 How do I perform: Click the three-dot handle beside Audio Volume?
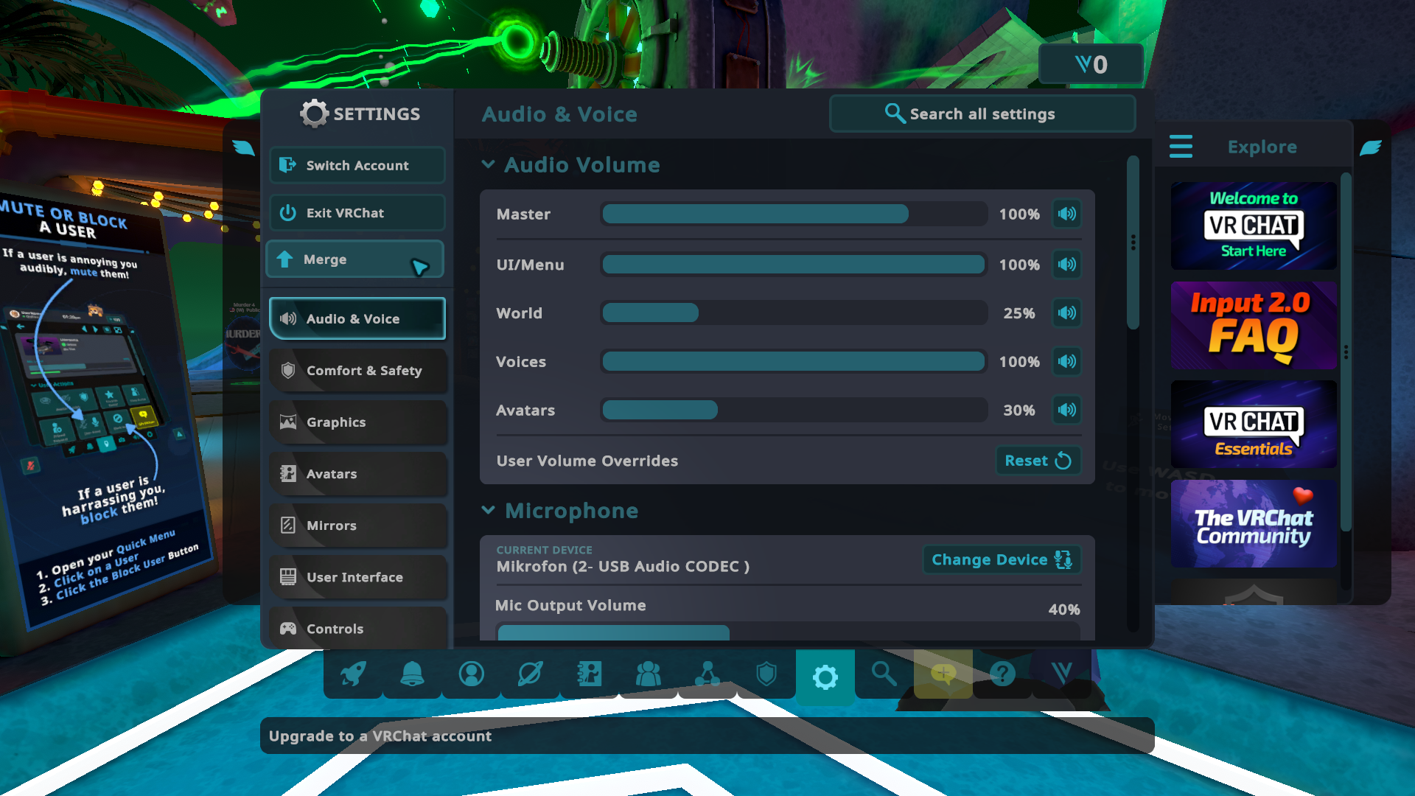(x=1133, y=242)
